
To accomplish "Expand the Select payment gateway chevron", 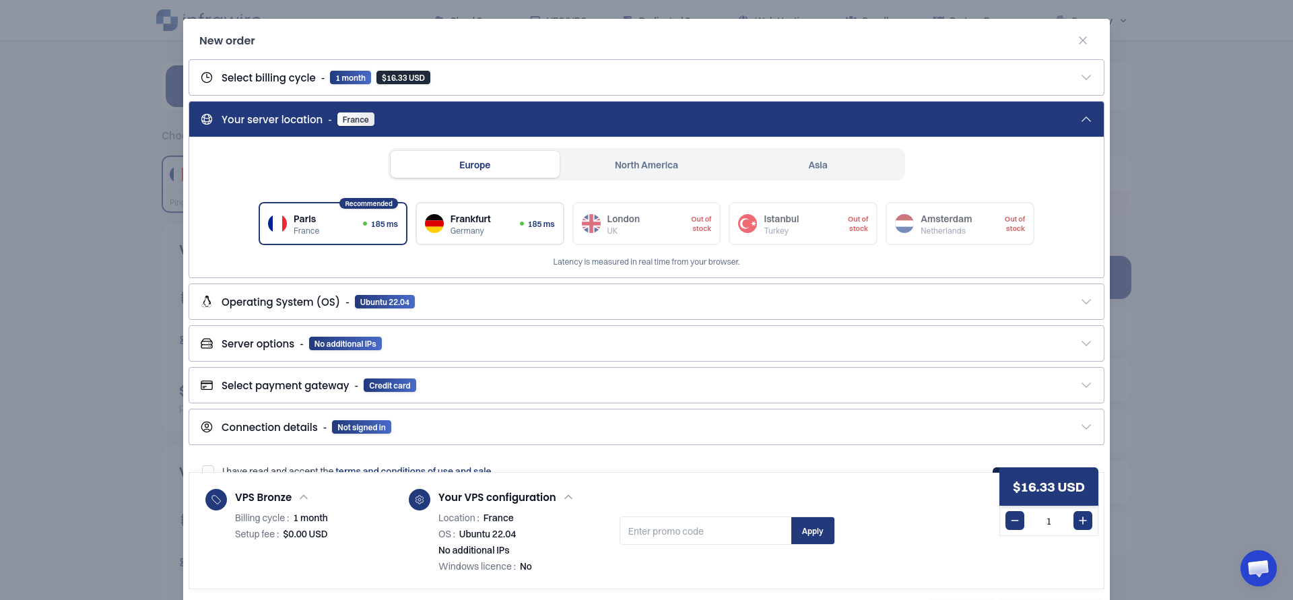I will click(x=1086, y=385).
